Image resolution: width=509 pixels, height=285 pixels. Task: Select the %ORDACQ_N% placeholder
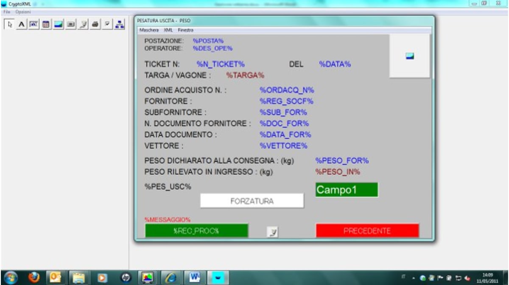(287, 90)
